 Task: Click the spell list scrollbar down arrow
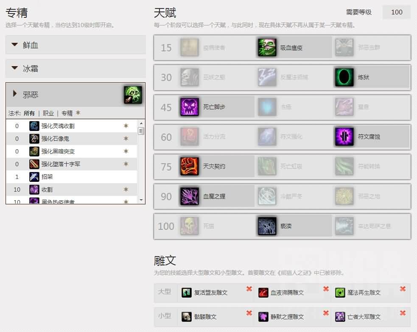pos(141,200)
